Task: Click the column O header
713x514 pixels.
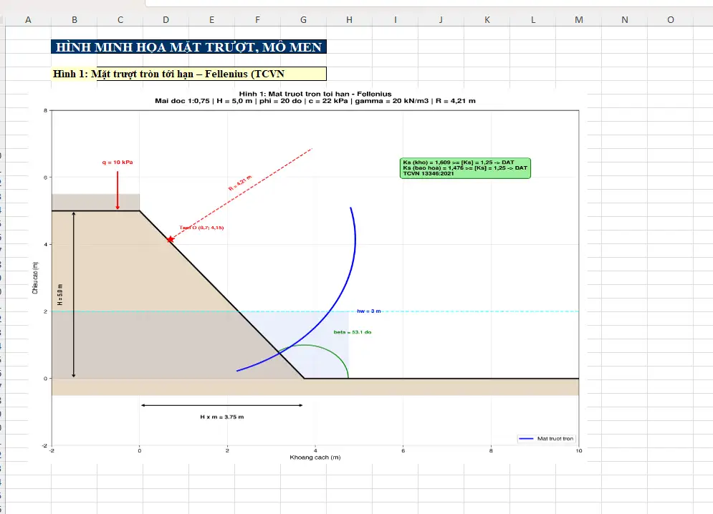Action: 671,20
